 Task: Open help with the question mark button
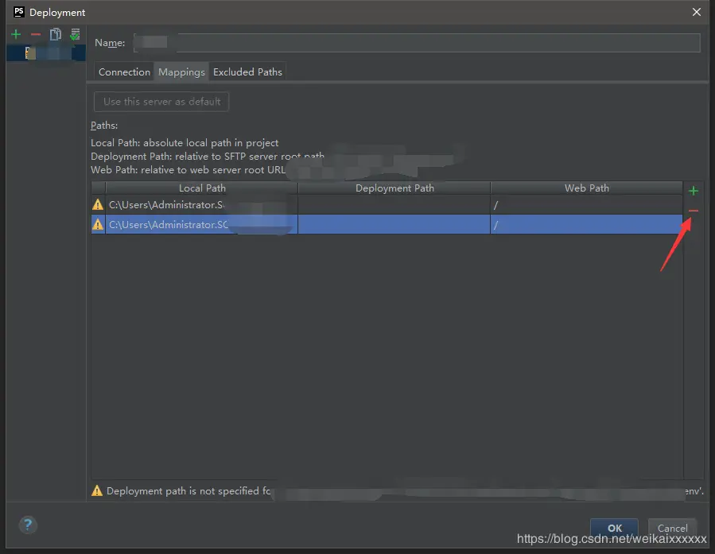tap(28, 525)
